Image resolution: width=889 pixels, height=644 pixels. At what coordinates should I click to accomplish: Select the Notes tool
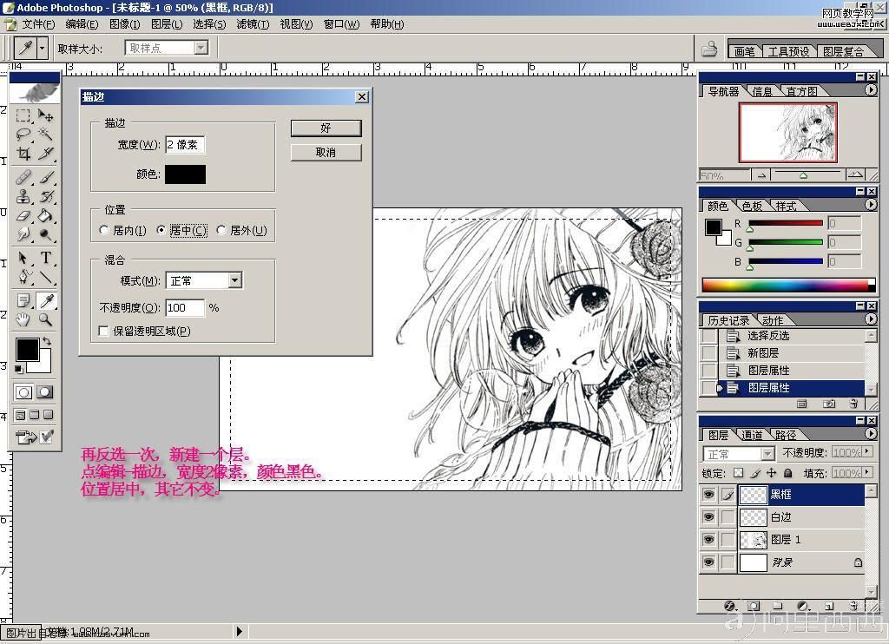click(x=23, y=300)
